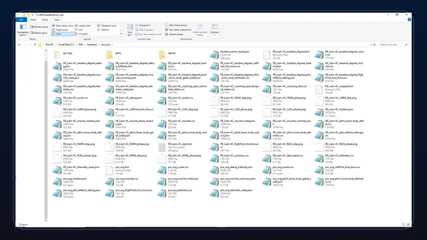This screenshot has width=427, height=240.
Task: Navigate to K45 breadcrumb segment
Action: coord(81,45)
